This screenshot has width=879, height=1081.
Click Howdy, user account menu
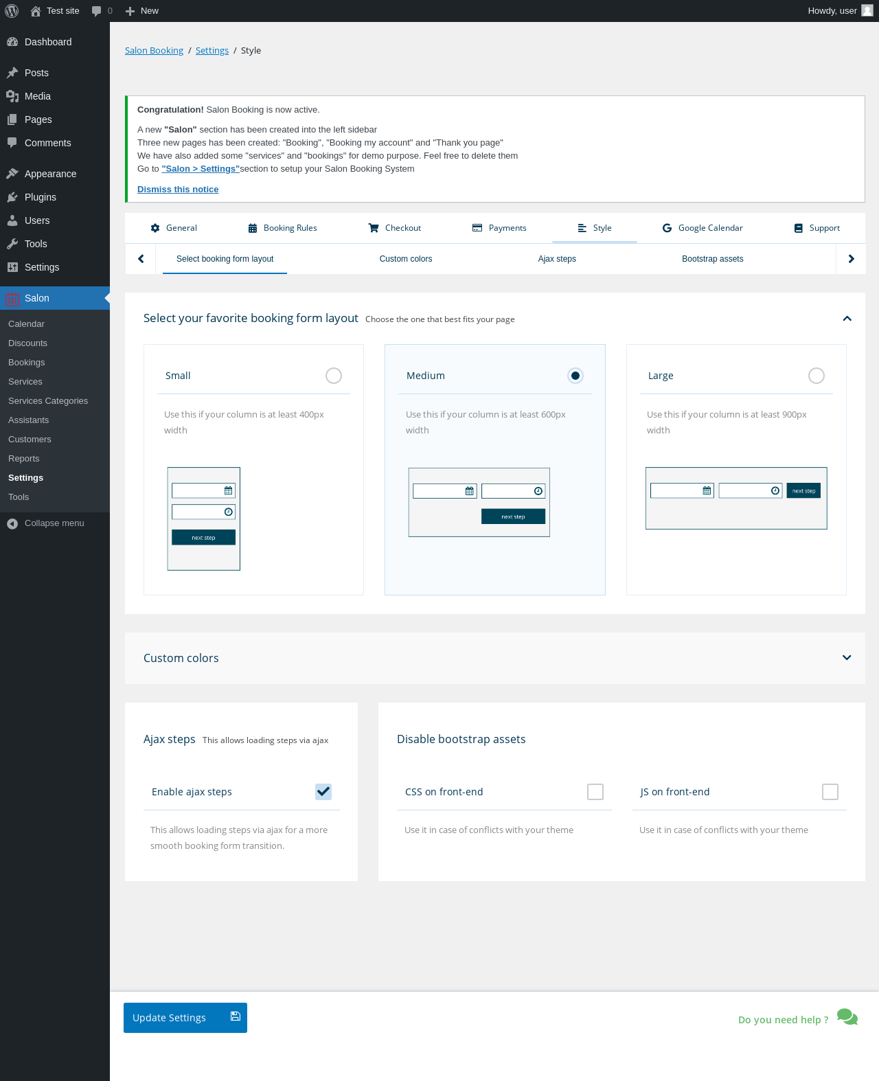pyautogui.click(x=841, y=11)
